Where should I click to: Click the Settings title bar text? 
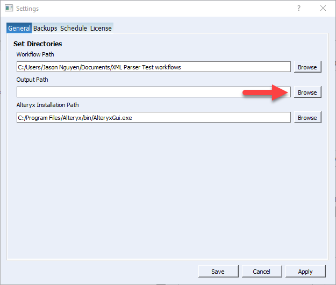pyautogui.click(x=27, y=9)
